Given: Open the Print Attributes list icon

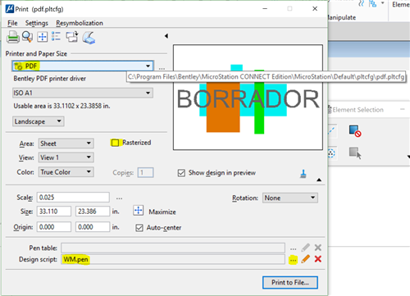Looking at the screenshot, I should (x=56, y=36).
